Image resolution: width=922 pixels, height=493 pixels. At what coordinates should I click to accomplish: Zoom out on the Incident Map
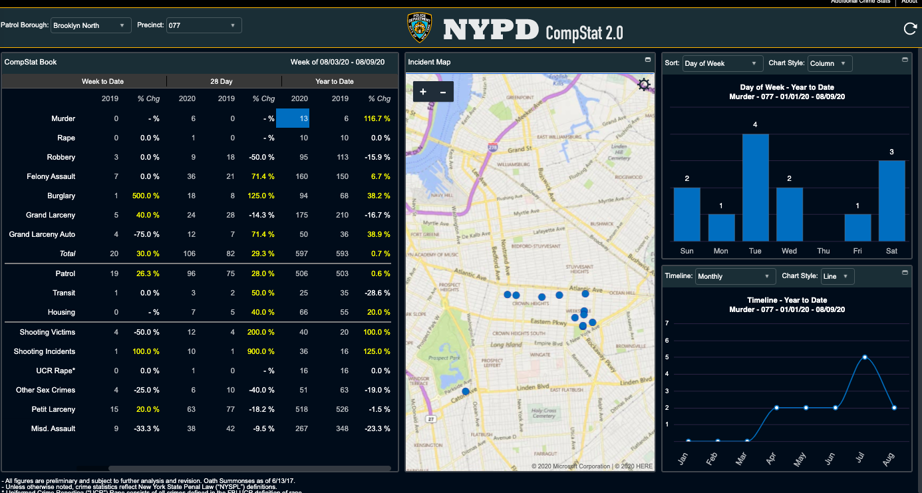point(443,92)
